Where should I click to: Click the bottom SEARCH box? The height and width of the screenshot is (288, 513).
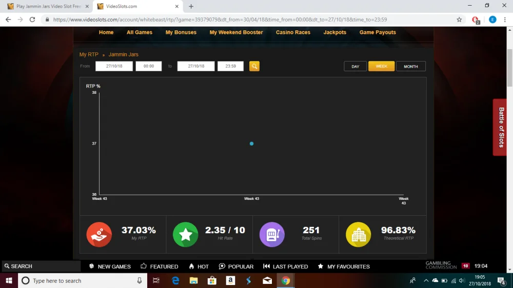click(x=41, y=266)
